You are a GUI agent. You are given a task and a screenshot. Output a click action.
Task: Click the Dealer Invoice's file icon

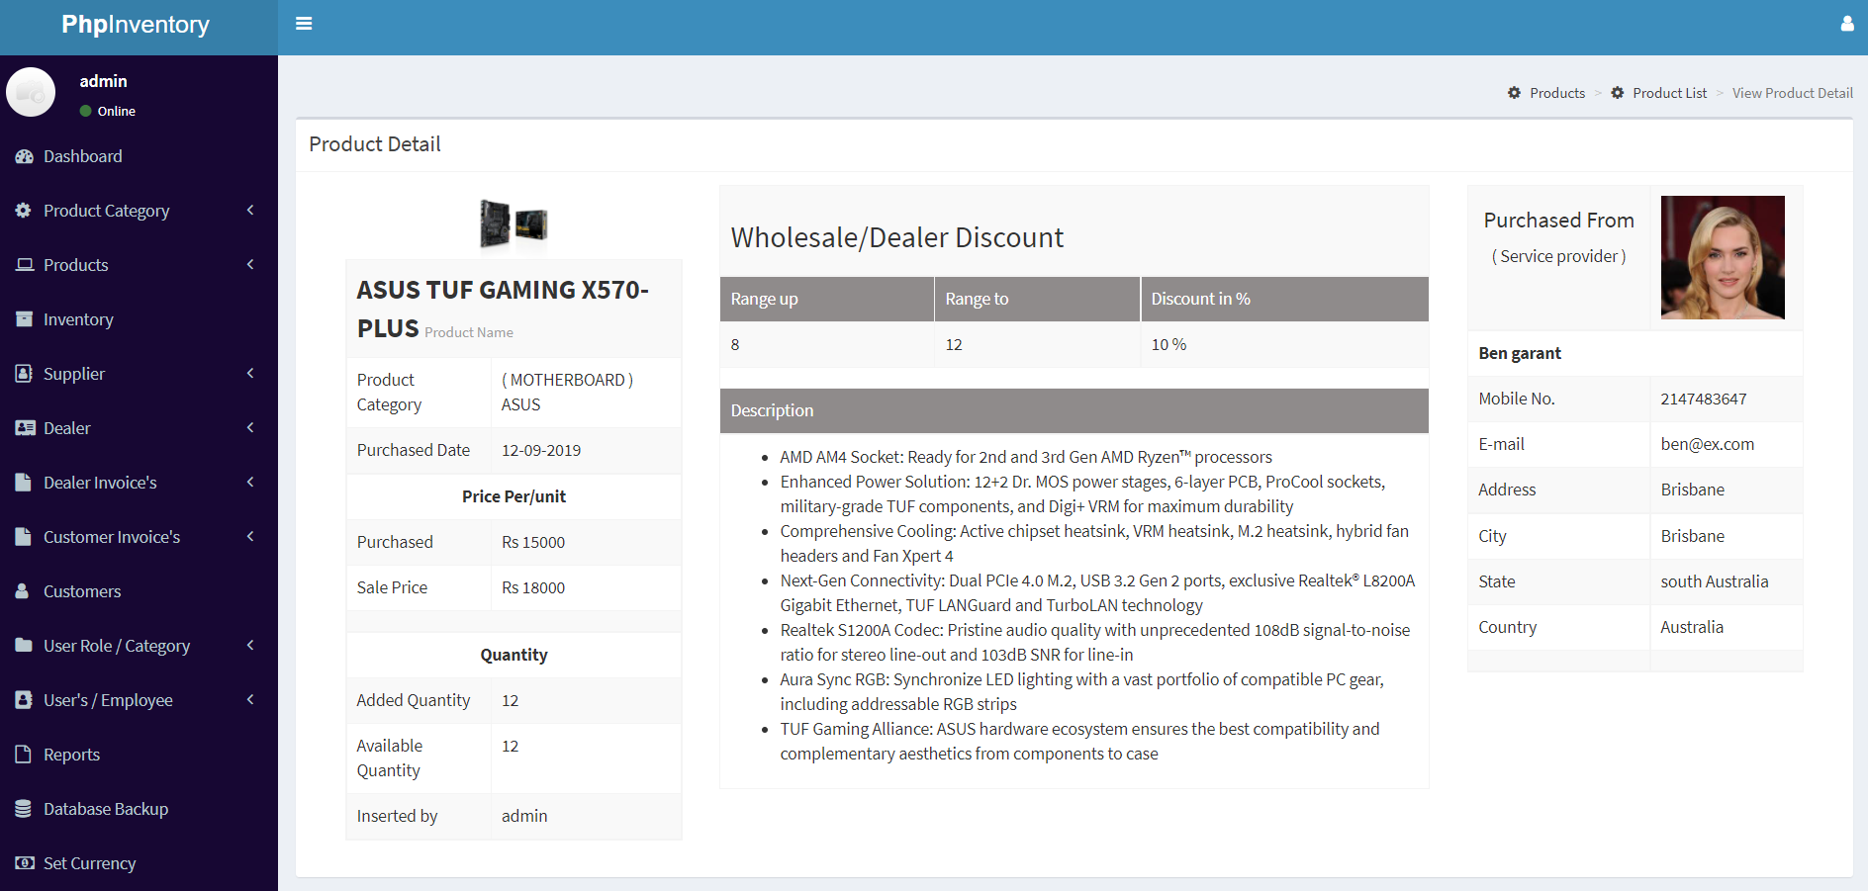point(24,483)
